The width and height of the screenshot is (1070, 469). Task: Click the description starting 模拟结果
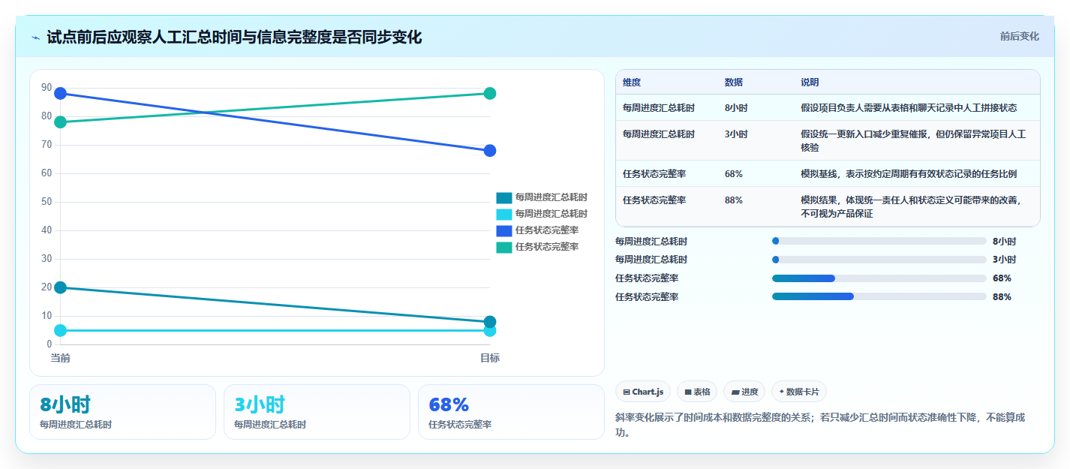[x=911, y=206]
